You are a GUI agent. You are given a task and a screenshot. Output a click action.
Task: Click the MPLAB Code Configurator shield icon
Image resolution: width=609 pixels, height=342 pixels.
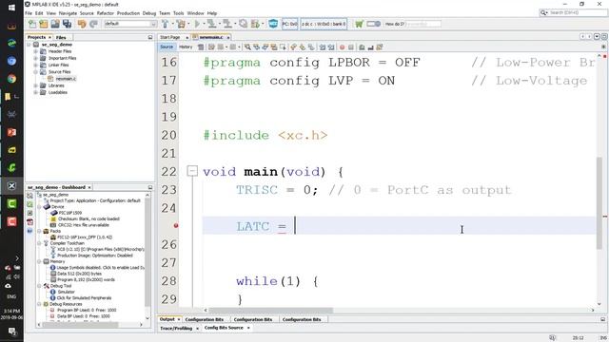click(273, 24)
